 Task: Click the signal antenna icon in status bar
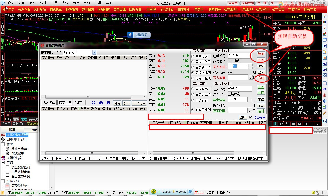[x=317, y=192]
